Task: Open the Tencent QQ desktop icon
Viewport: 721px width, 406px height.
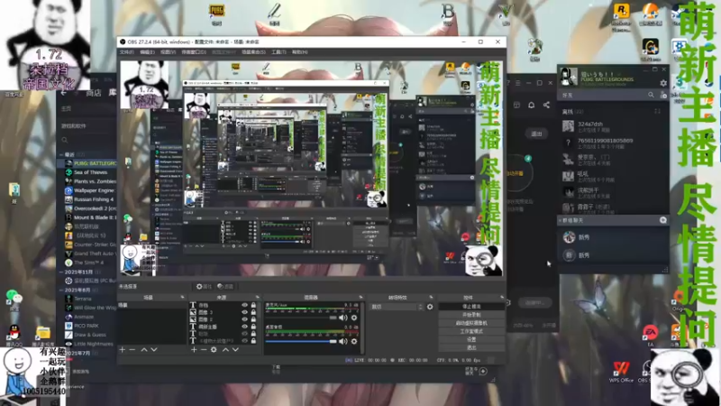Action: 14,335
